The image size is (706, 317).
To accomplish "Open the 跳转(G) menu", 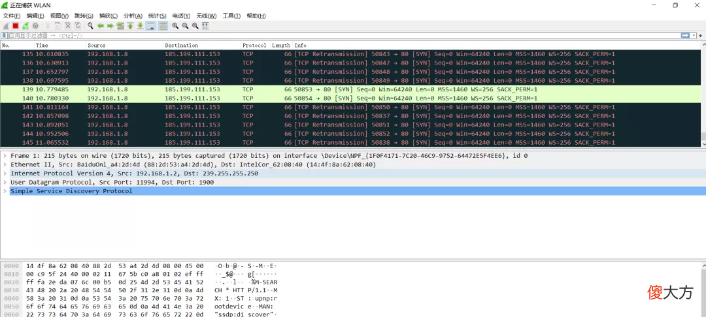I will (x=84, y=16).
